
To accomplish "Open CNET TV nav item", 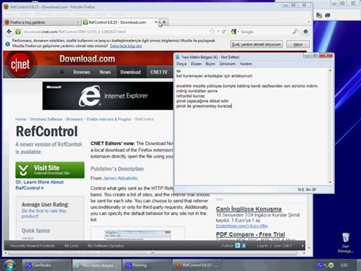I will coord(159,72).
